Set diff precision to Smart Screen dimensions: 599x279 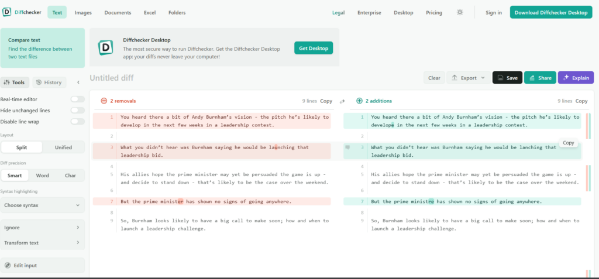coord(15,175)
